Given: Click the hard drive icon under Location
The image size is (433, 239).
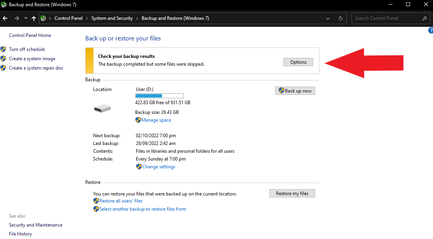Looking at the screenshot, I should [102, 108].
